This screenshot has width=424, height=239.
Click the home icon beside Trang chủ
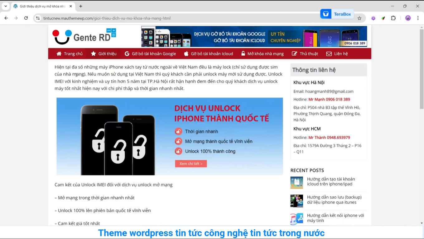(59, 54)
